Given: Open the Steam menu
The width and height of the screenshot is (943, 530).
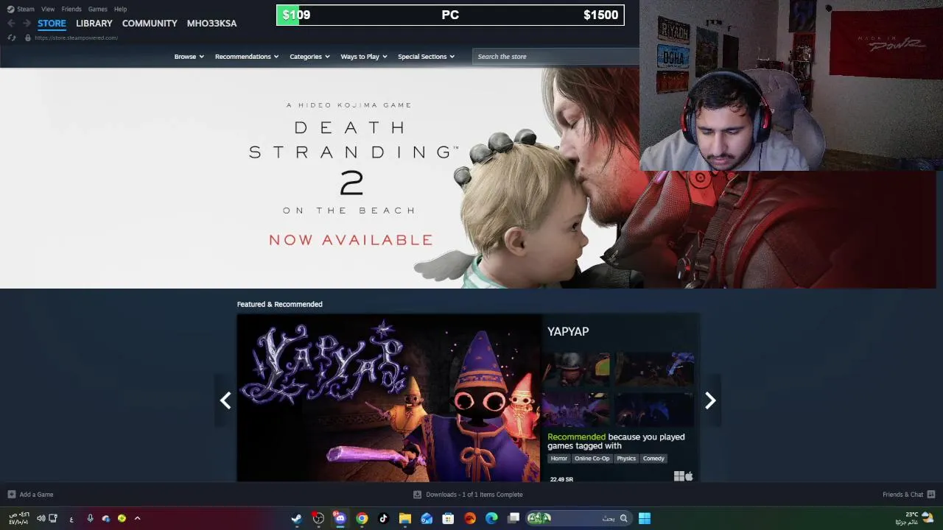Looking at the screenshot, I should 26,9.
